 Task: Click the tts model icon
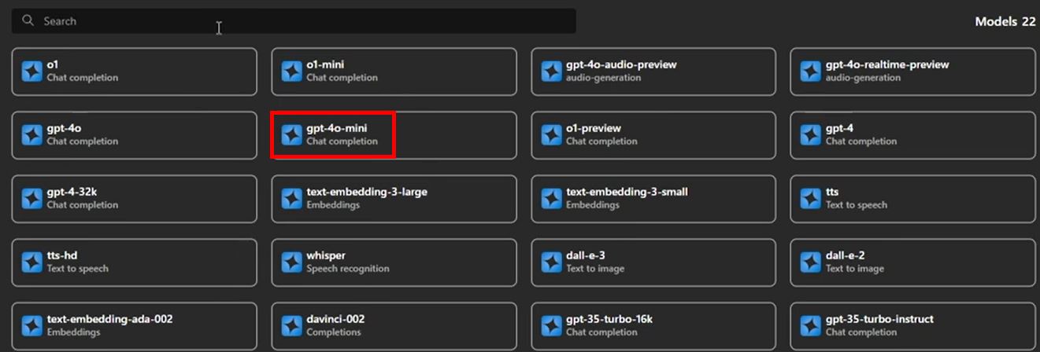[811, 199]
